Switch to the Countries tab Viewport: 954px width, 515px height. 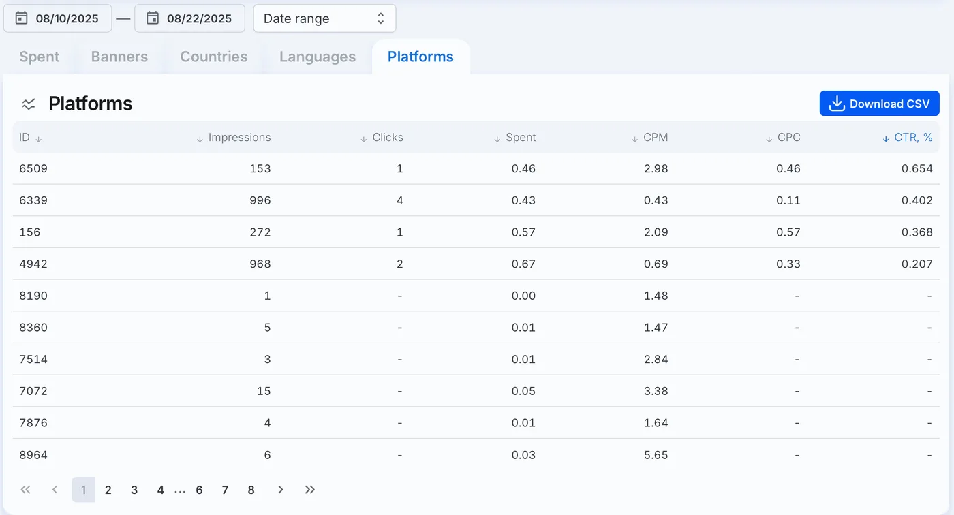[214, 57]
